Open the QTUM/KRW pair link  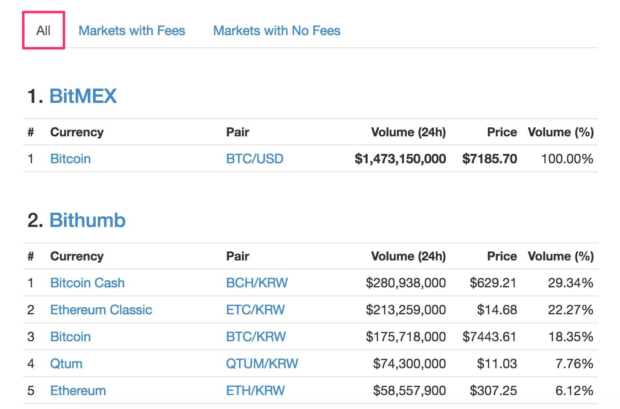pos(262,364)
